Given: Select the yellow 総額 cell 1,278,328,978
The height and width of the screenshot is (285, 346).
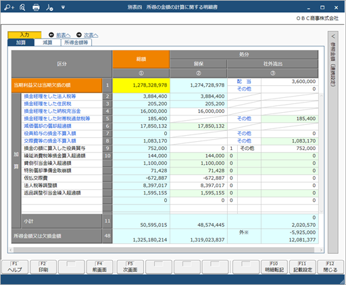Looking at the screenshot, I should (141, 85).
